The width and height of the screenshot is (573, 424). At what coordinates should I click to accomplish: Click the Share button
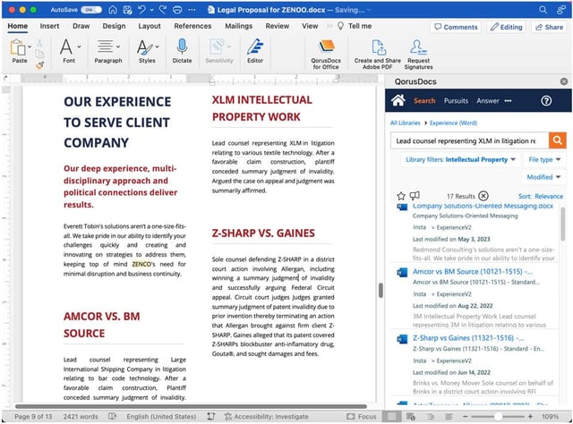tap(549, 27)
